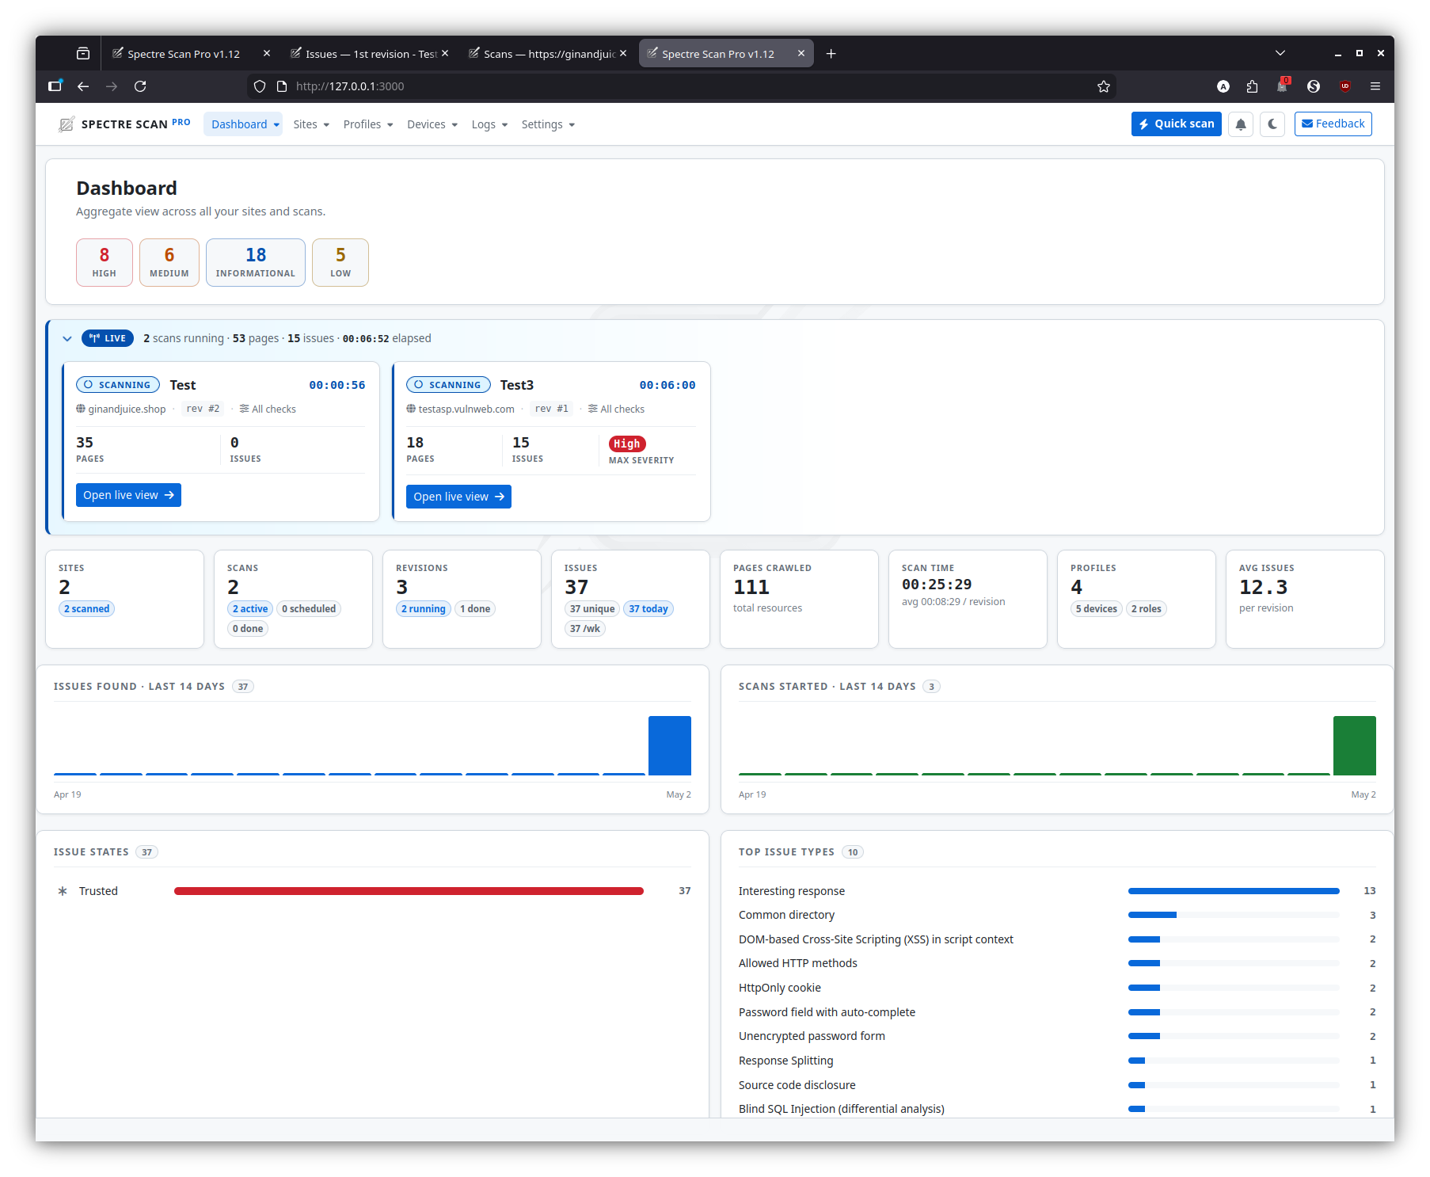Click the 5 devices badge
1430x1177 pixels.
1097,609
